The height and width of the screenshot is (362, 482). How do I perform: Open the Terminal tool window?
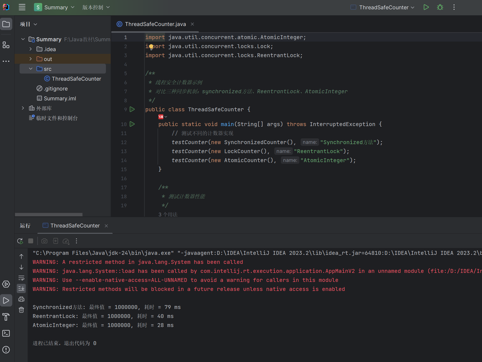(6, 333)
